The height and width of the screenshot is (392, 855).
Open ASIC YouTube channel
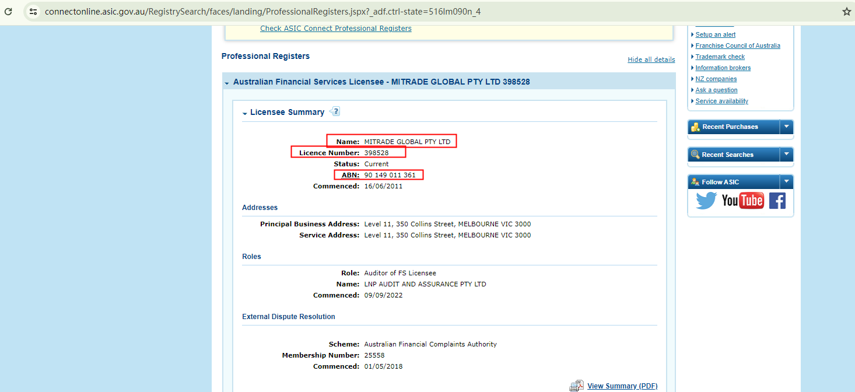[x=742, y=201]
